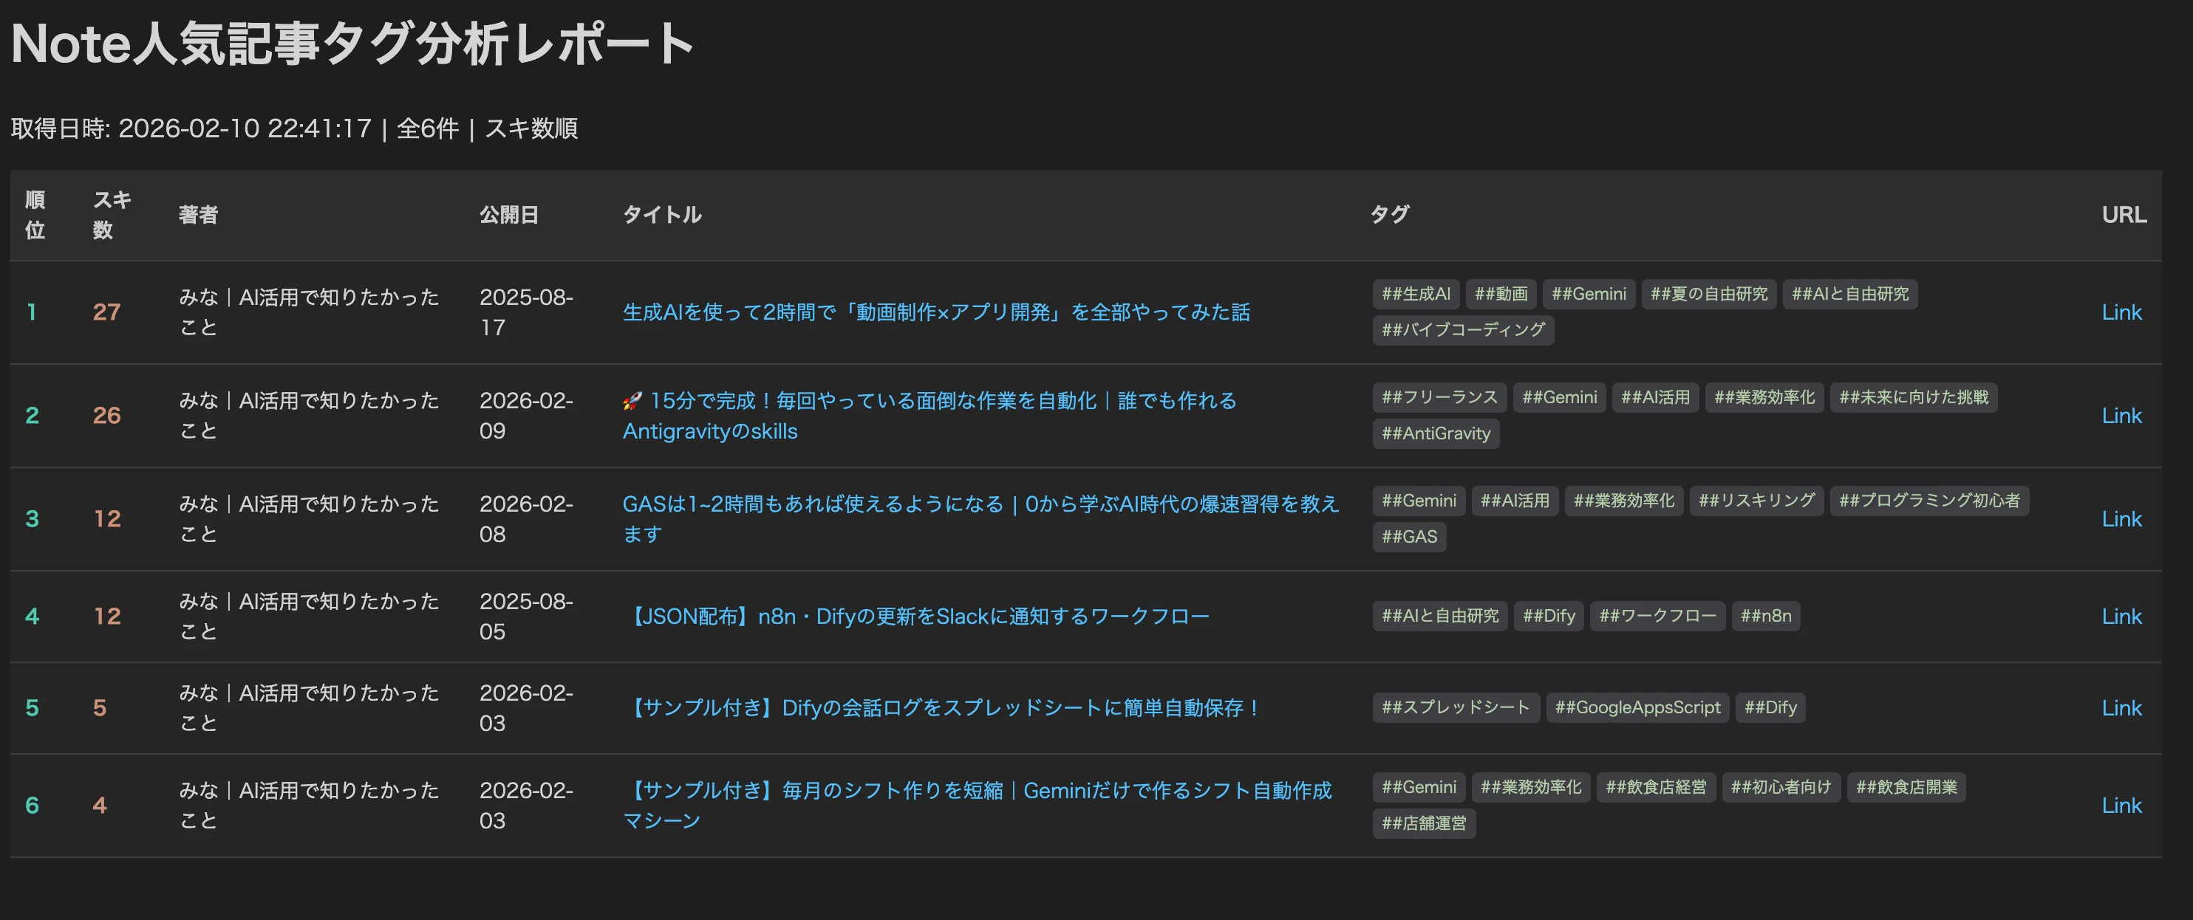Open the Link in rank 6 row

tap(2121, 805)
